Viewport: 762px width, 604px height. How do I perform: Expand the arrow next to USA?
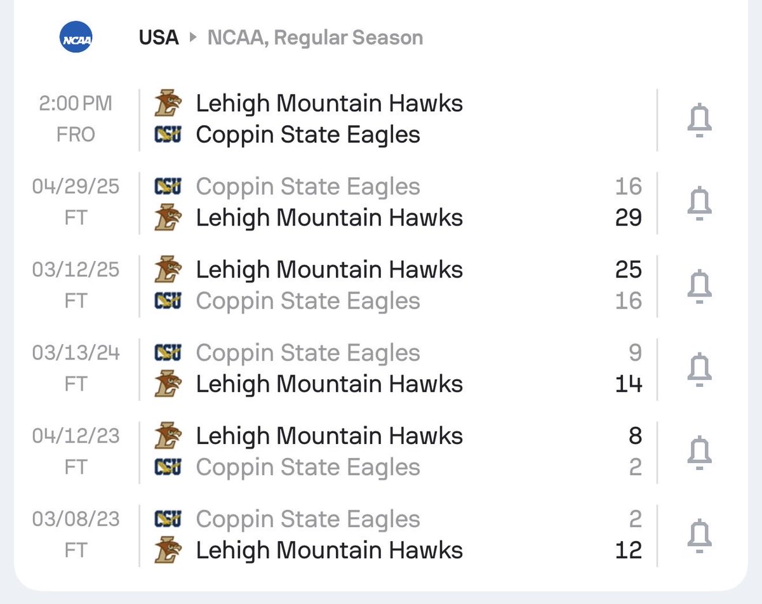[193, 38]
